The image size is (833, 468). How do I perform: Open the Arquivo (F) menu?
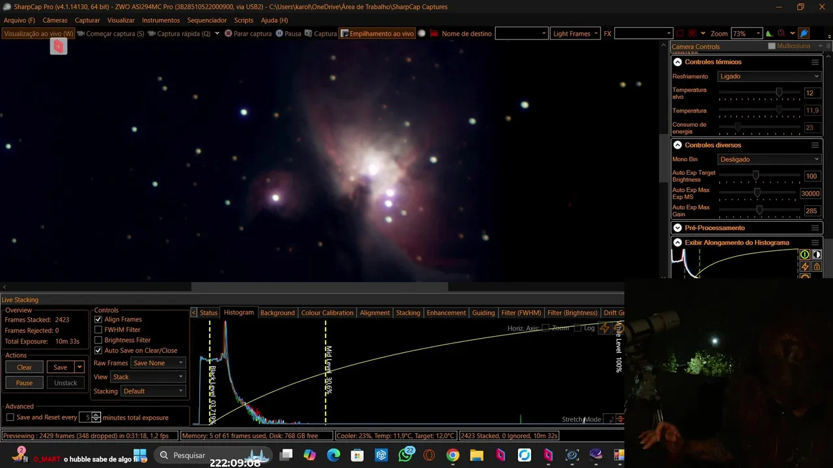(x=20, y=20)
